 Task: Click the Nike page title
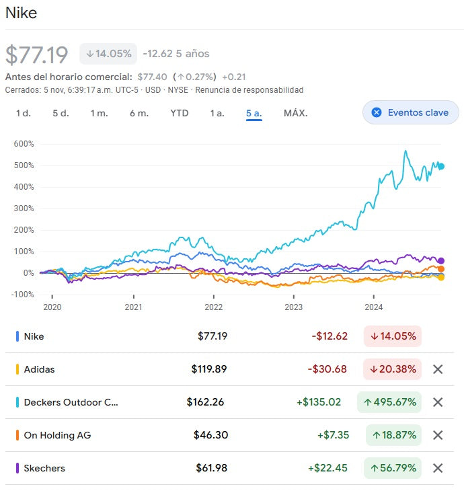coord(21,13)
